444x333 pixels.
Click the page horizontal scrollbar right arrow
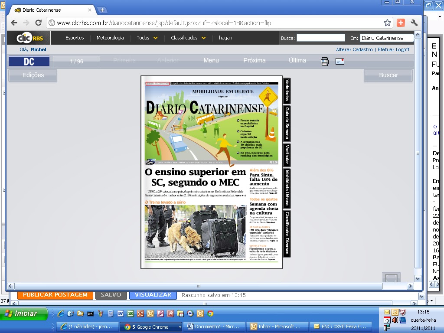(410, 286)
